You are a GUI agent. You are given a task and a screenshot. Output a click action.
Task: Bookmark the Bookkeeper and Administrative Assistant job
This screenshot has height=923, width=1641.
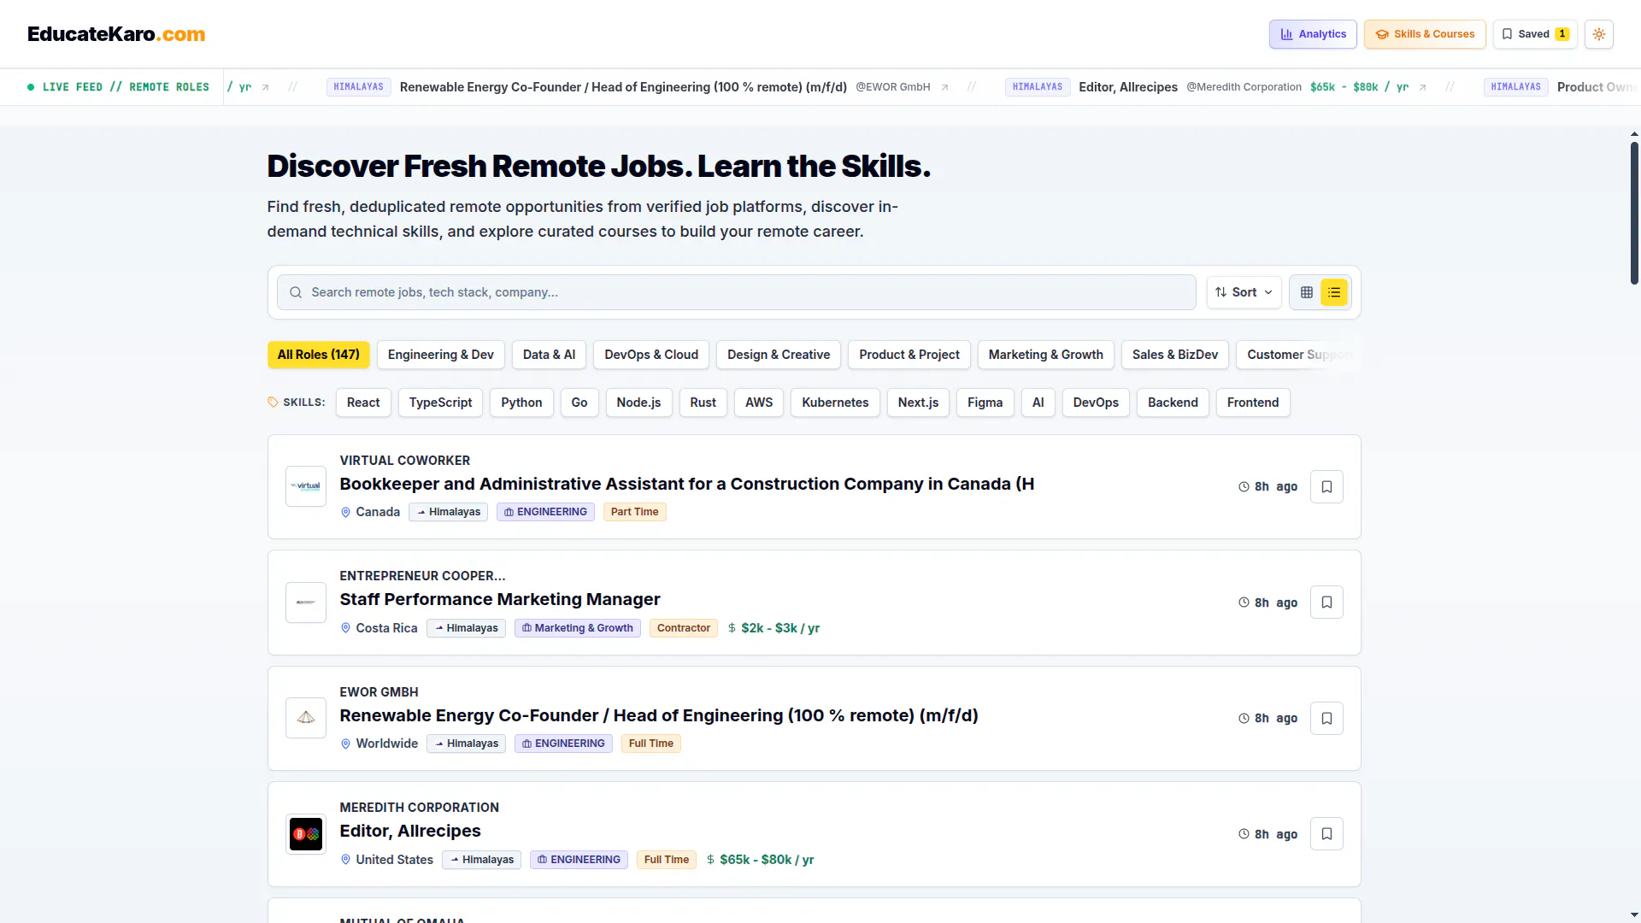tap(1326, 487)
